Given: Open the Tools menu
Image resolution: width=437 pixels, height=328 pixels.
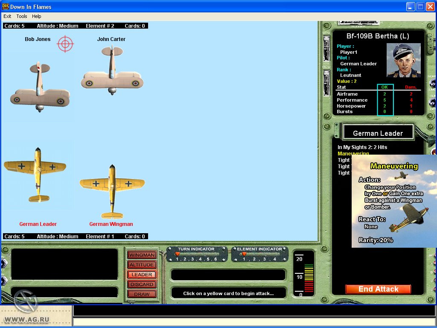Looking at the screenshot, I should [21, 16].
